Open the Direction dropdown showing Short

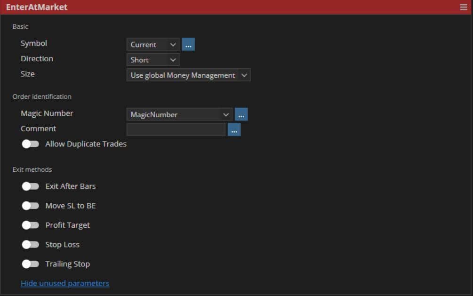coord(153,60)
